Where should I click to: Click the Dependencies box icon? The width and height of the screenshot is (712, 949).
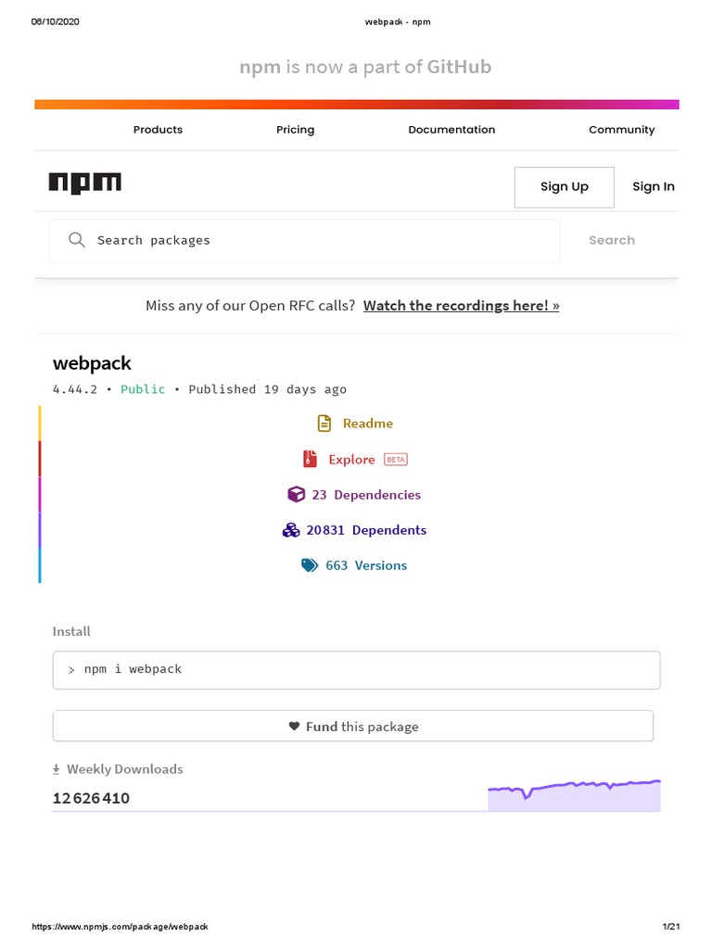tap(296, 495)
